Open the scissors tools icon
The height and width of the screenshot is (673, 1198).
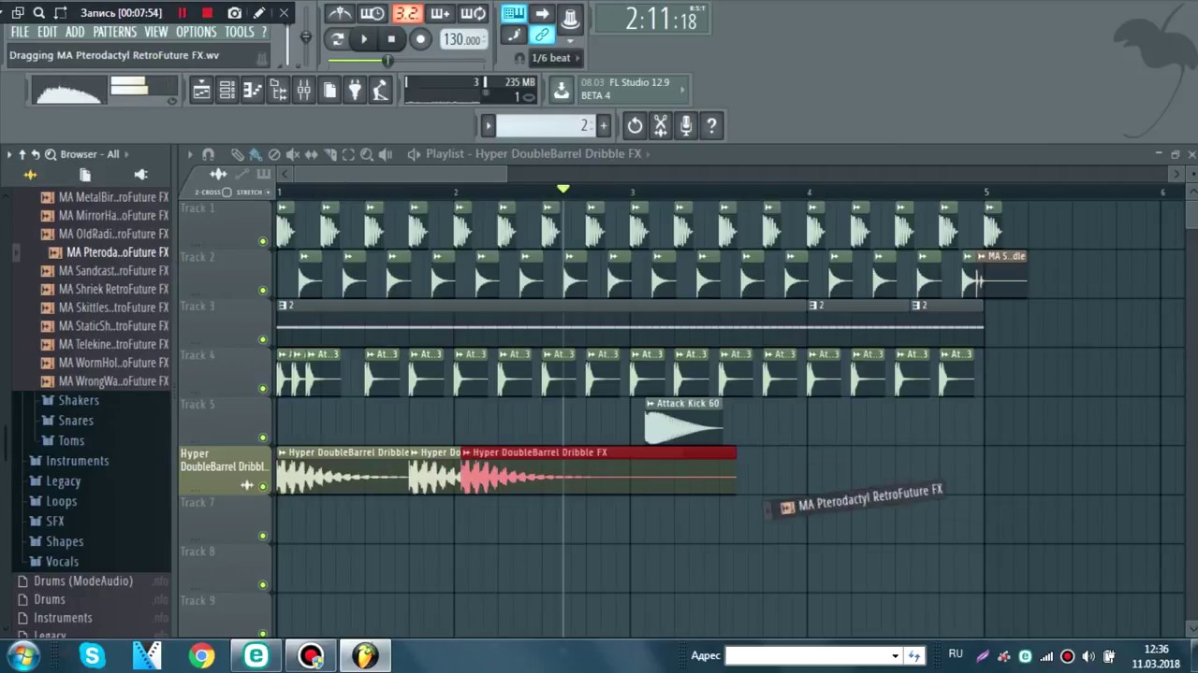tap(661, 125)
